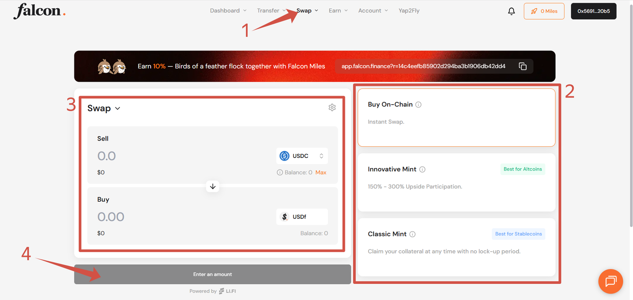Click info icon beside Innovative Mint
633x300 pixels.
click(x=422, y=169)
